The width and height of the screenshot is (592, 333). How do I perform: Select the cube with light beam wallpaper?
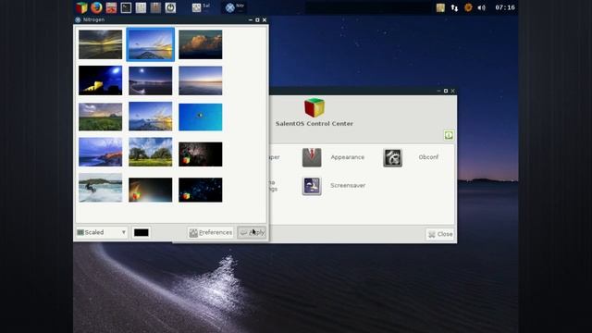click(x=150, y=190)
